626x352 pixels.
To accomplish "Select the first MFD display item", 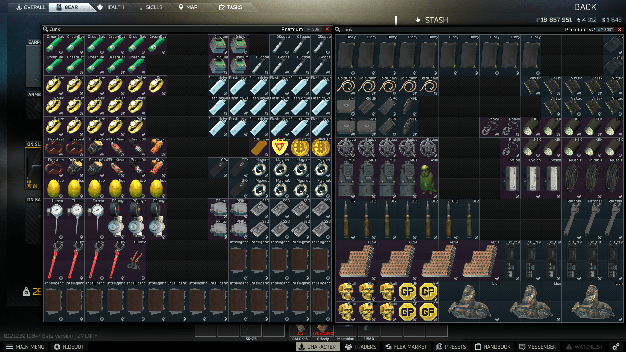I will pyautogui.click(x=408, y=107).
